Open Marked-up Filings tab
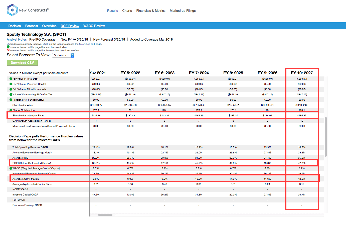The image size is (346, 226). pyautogui.click(x=183, y=11)
